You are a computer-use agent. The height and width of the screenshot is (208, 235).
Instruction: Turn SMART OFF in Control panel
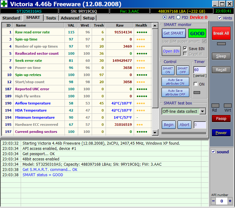(x=183, y=70)
